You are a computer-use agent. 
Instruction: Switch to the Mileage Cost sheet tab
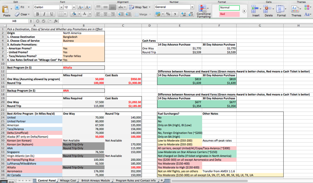click(x=68, y=181)
